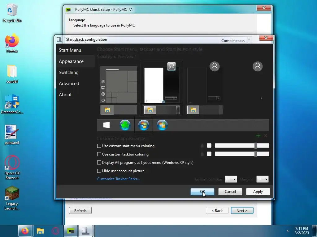Pick the Windows 7 start orb
The image size is (317, 237).
pyautogui.click(x=144, y=125)
